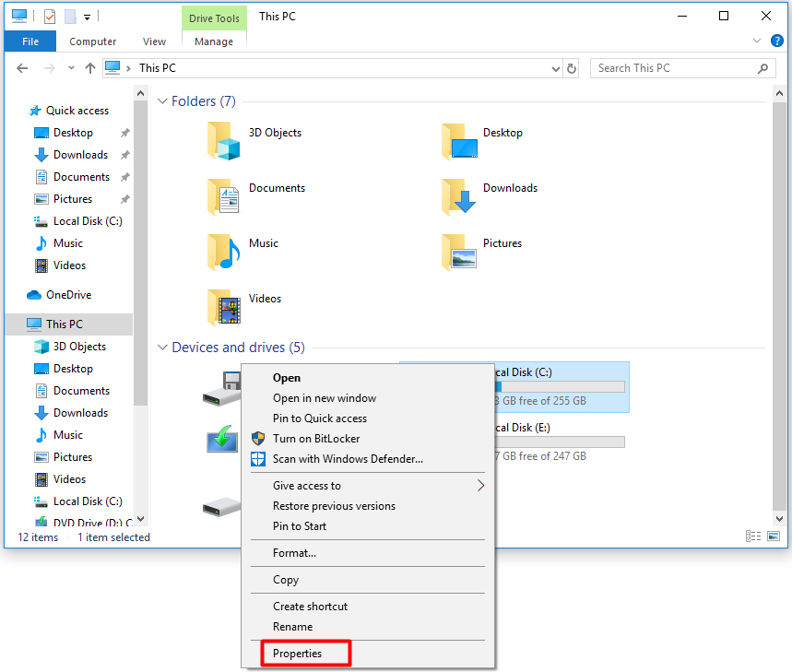Expand the Give access to submenu arrow
The image size is (792, 672).
(x=480, y=486)
